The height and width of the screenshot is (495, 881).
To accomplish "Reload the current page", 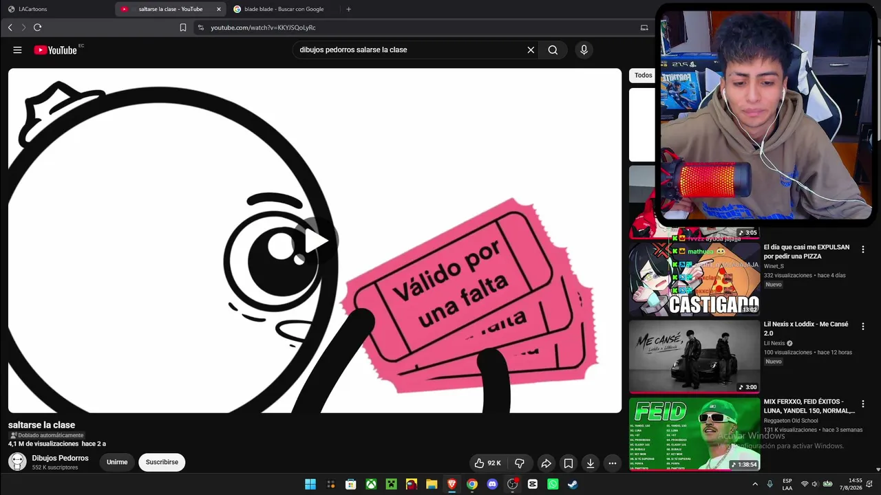I will (x=37, y=27).
